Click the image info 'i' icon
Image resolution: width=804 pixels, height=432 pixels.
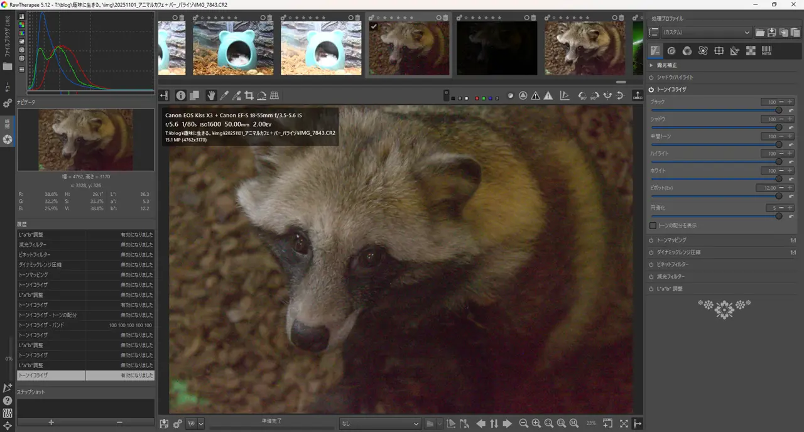click(181, 95)
